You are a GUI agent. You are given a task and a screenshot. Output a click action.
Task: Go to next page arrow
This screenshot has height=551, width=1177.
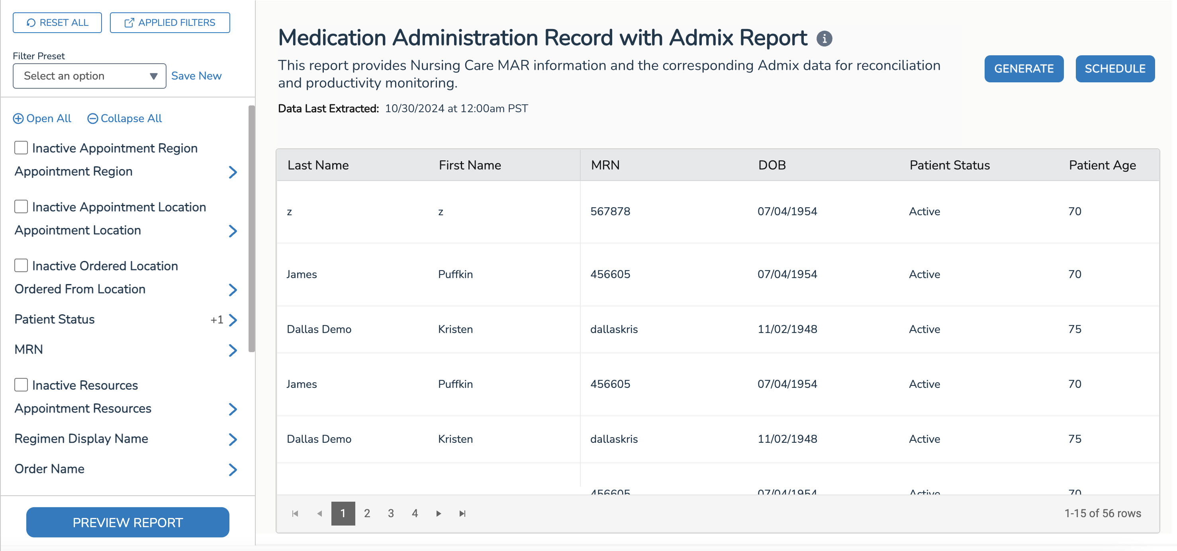pyautogui.click(x=439, y=514)
